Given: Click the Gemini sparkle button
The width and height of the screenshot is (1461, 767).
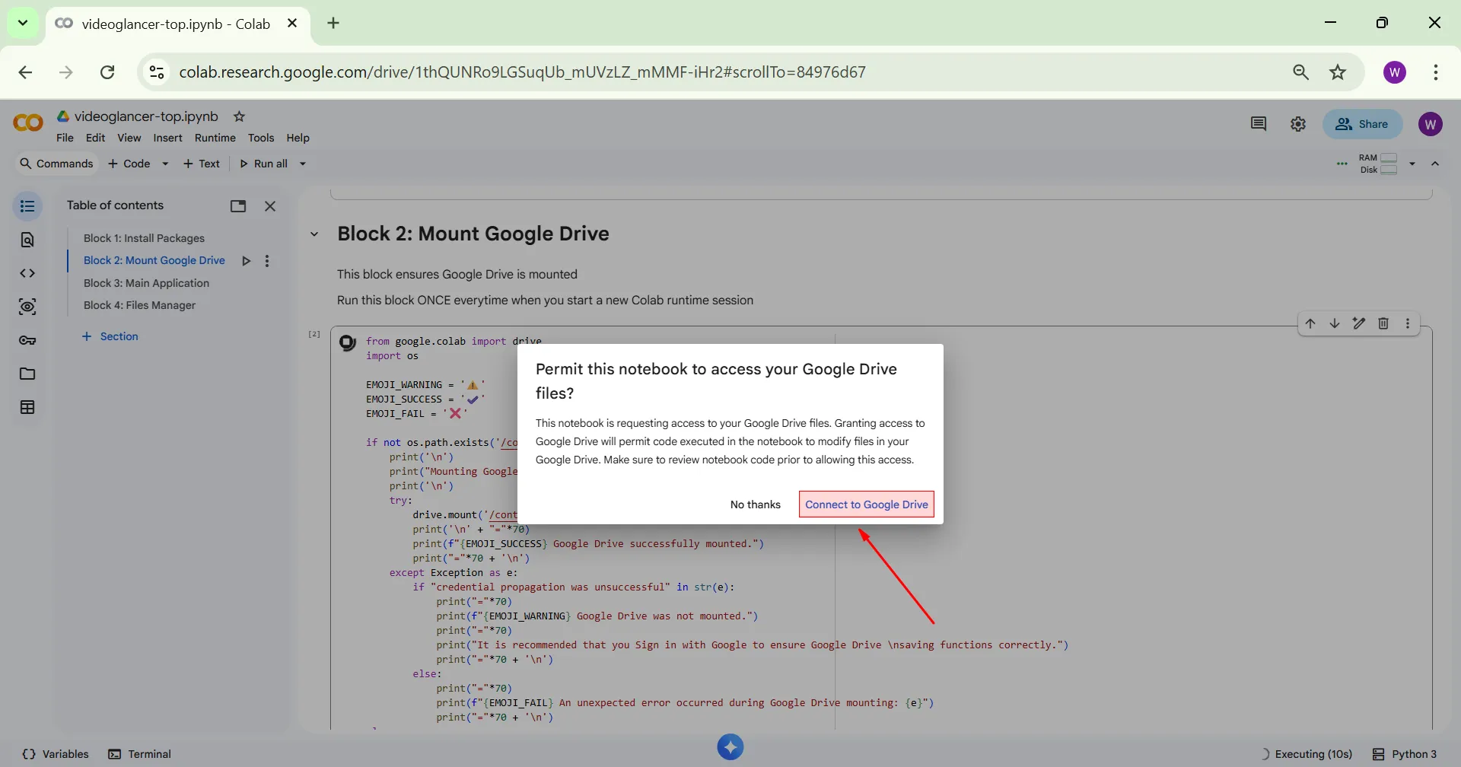Looking at the screenshot, I should tap(730, 747).
